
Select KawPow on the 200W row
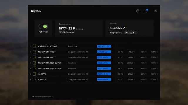point(72,63)
